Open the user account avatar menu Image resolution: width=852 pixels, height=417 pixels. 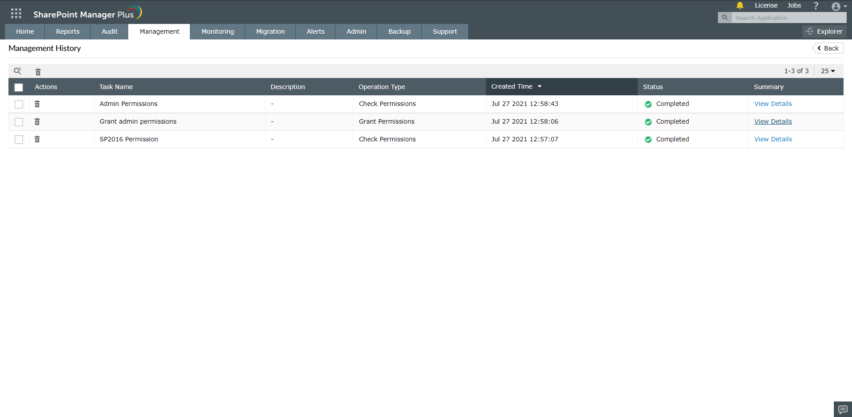(x=839, y=7)
